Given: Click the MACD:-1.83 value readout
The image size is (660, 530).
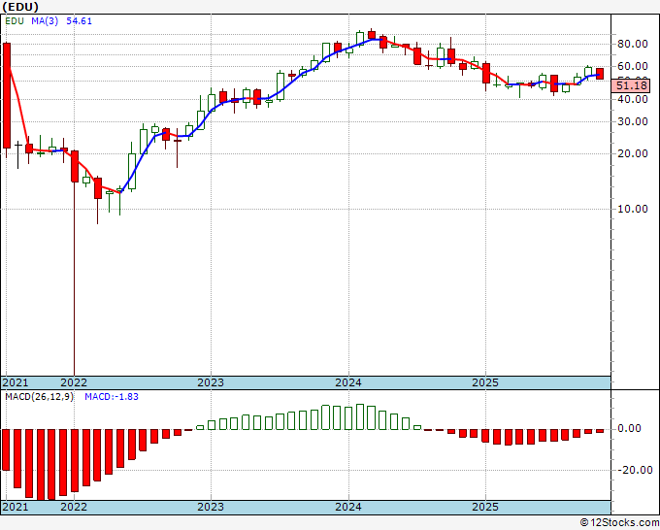Looking at the screenshot, I should click(x=112, y=397).
